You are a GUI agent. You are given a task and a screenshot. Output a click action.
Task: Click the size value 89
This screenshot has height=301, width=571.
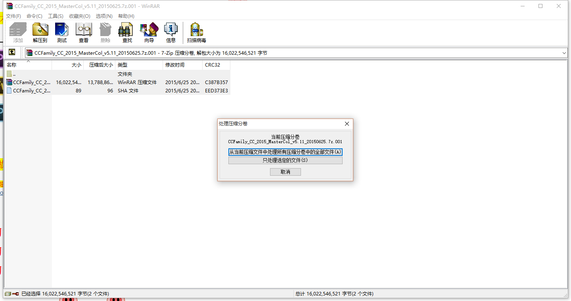pos(79,91)
